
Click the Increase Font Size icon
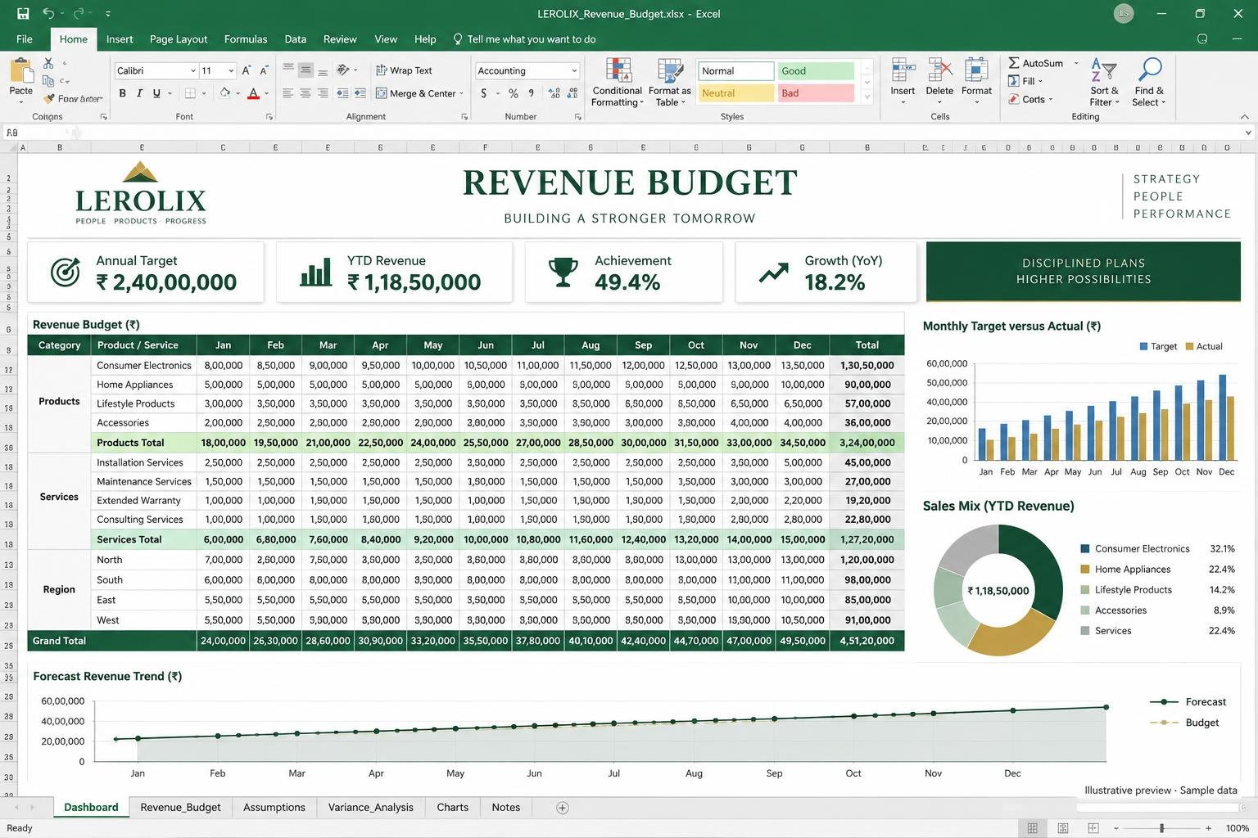click(x=246, y=70)
